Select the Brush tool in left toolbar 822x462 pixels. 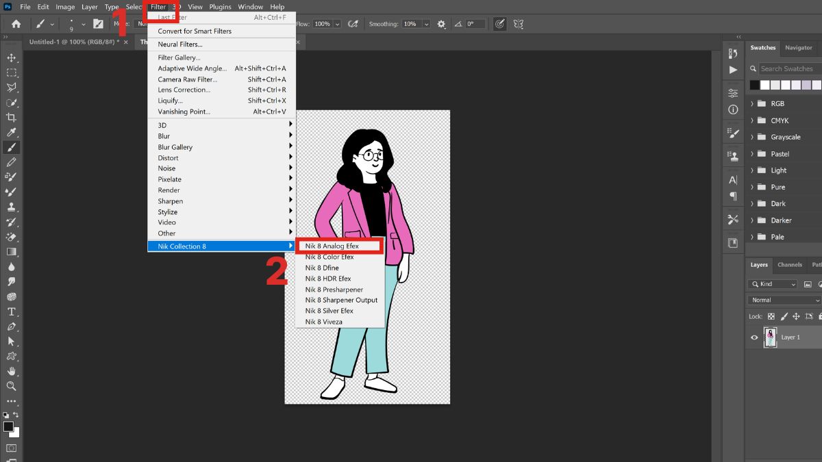tap(11, 147)
